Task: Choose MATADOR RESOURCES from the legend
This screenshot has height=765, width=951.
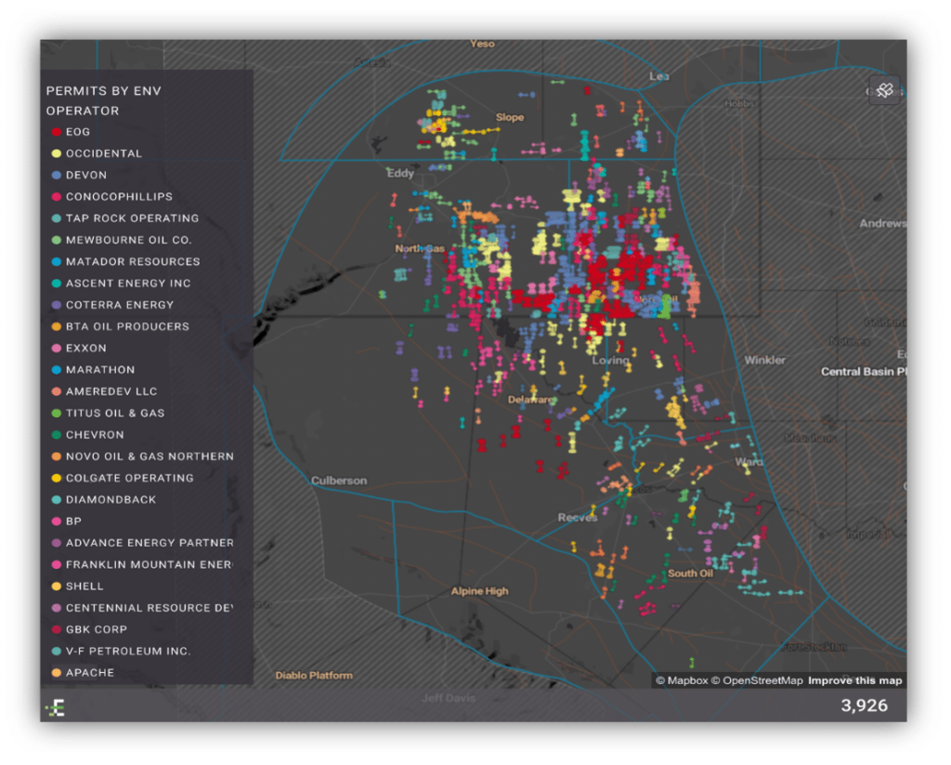Action: click(x=132, y=262)
